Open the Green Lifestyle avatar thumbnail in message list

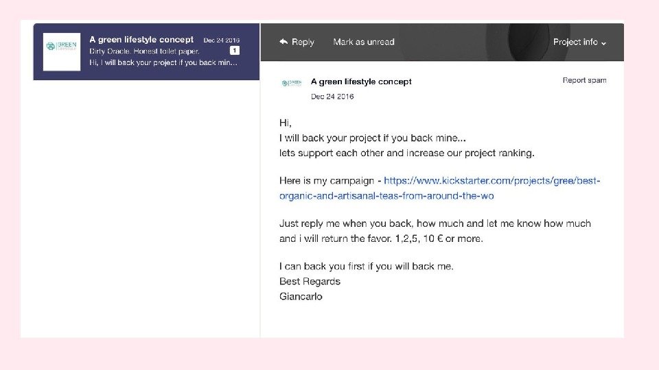click(61, 52)
